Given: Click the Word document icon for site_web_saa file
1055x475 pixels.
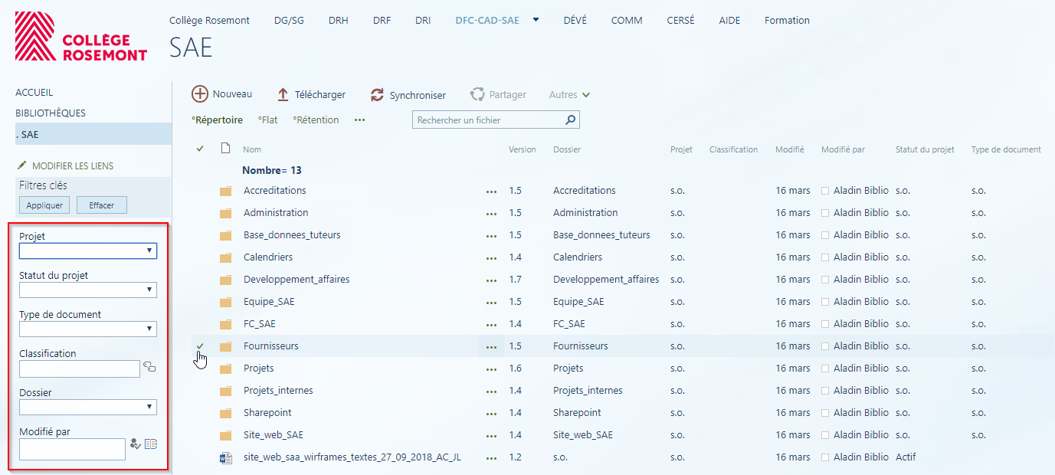Looking at the screenshot, I should pyautogui.click(x=225, y=457).
